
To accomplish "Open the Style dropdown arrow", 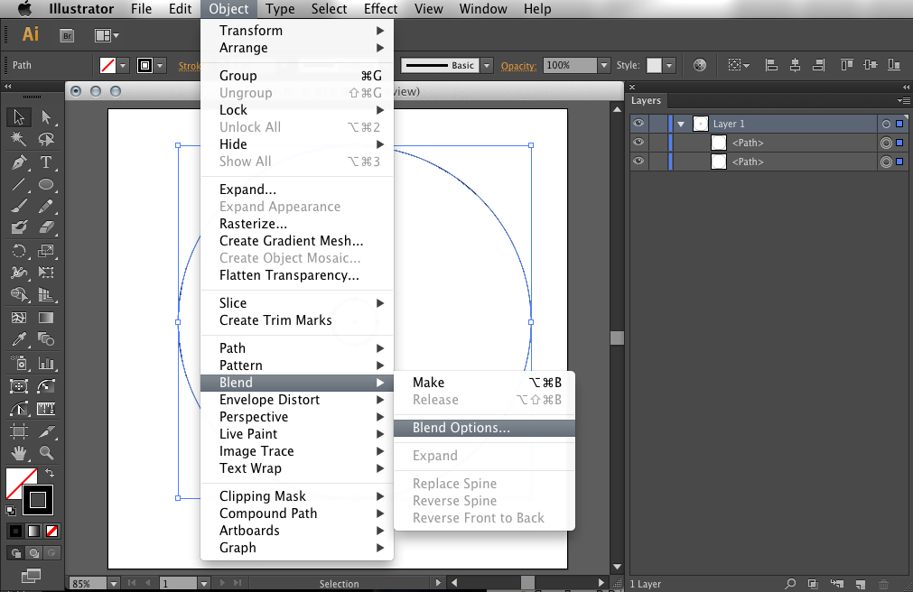I will (669, 65).
